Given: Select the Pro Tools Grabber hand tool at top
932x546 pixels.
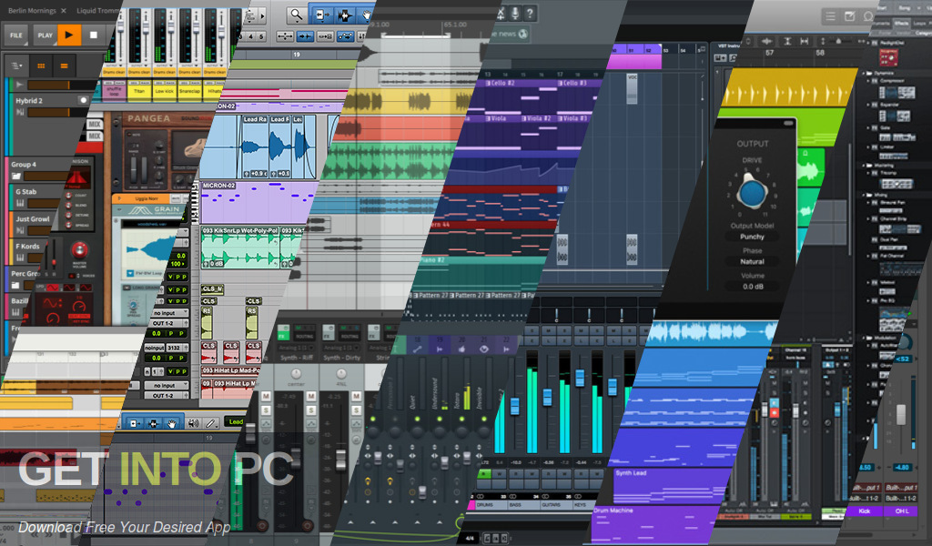Looking at the screenshot, I should 366,15.
